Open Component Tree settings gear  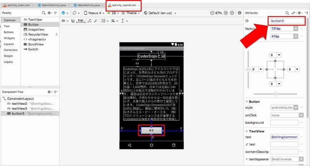[50, 92]
